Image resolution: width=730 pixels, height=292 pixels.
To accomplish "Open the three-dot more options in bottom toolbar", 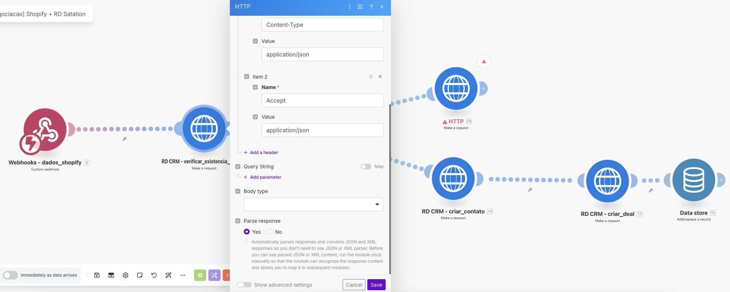I will click(x=183, y=275).
